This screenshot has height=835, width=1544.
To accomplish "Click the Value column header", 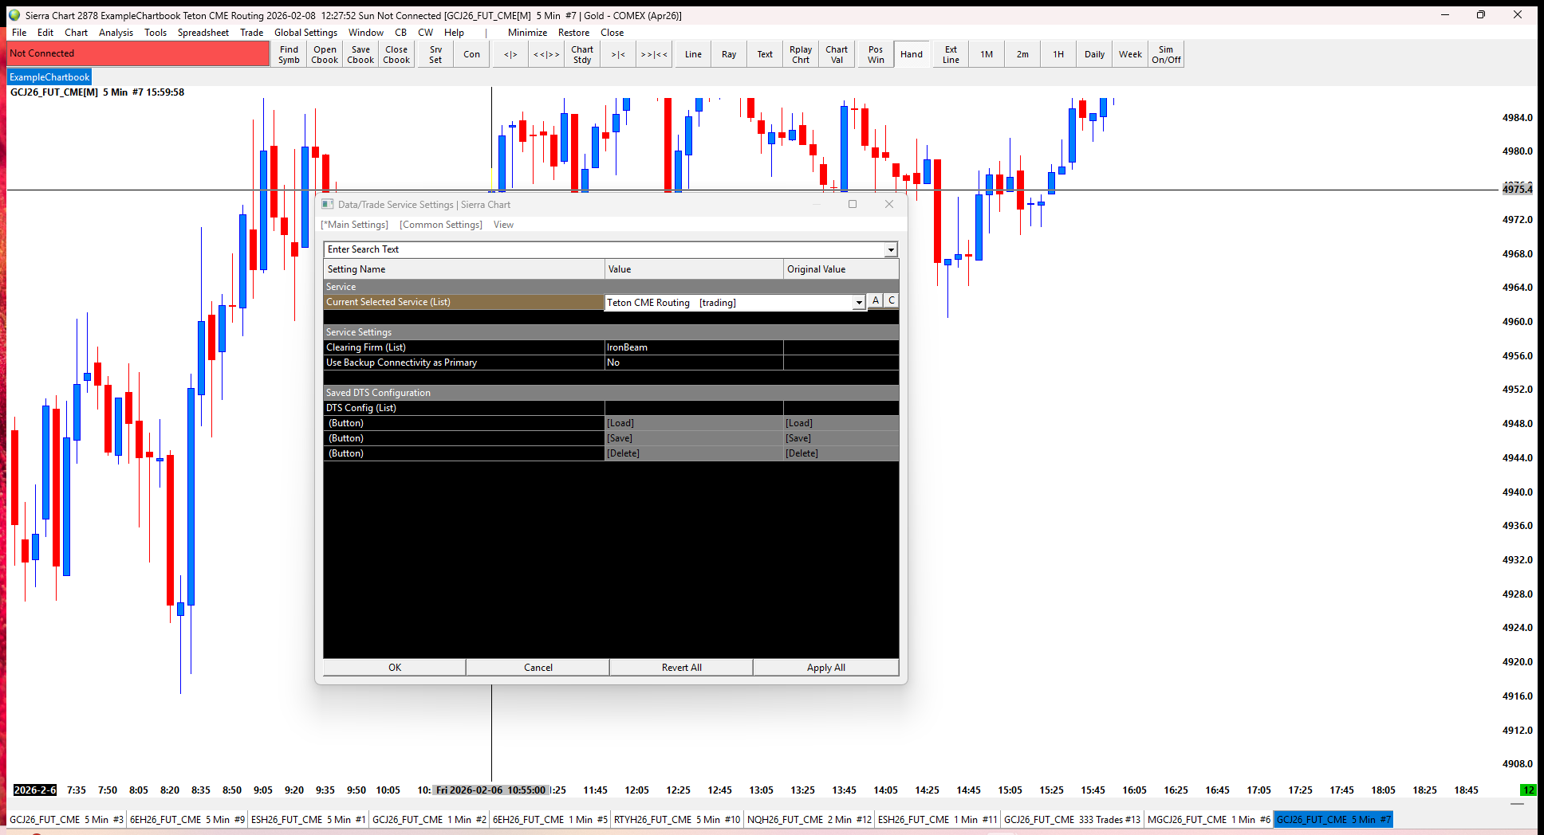I will [694, 269].
